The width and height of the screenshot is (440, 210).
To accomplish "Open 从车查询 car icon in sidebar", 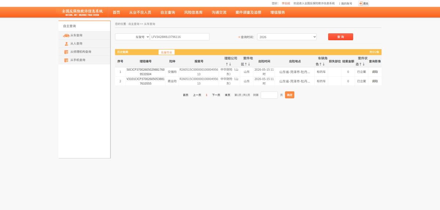I will (66, 35).
